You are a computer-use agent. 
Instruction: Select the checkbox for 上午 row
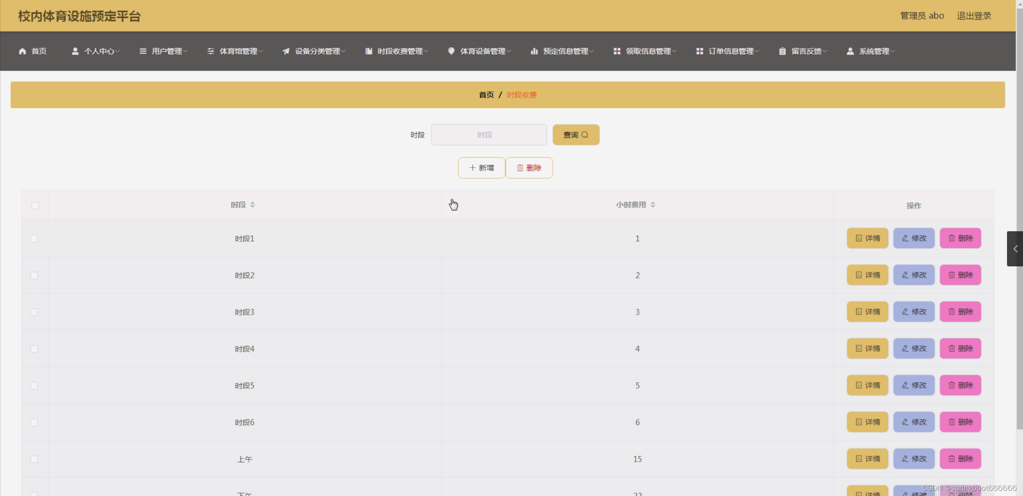point(34,459)
